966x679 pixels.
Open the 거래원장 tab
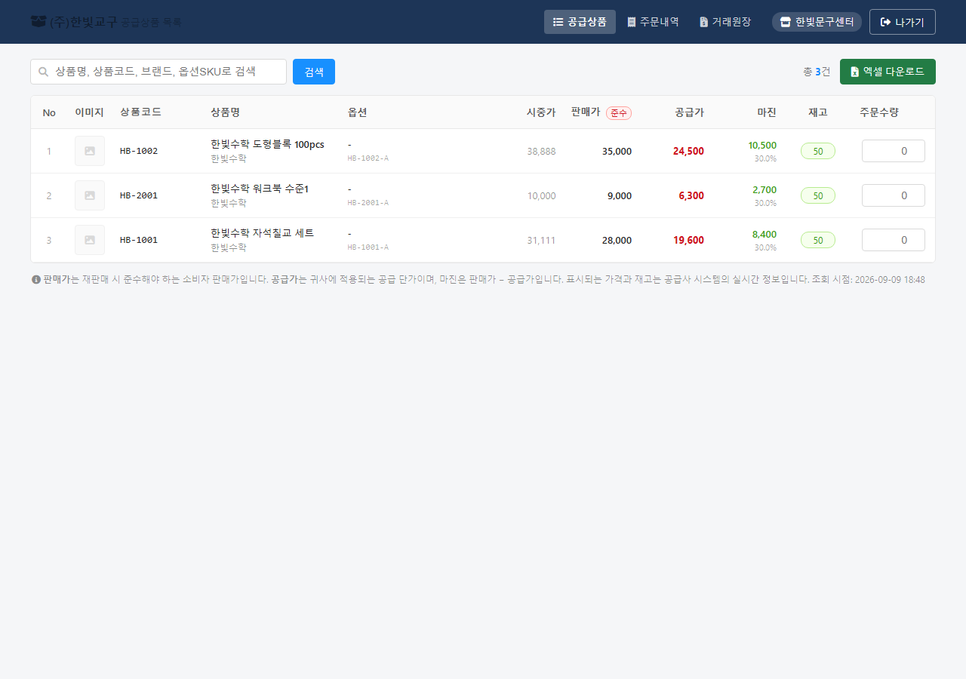725,22
